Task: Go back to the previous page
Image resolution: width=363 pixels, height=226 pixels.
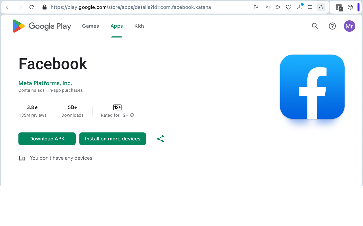Action: click(8, 7)
